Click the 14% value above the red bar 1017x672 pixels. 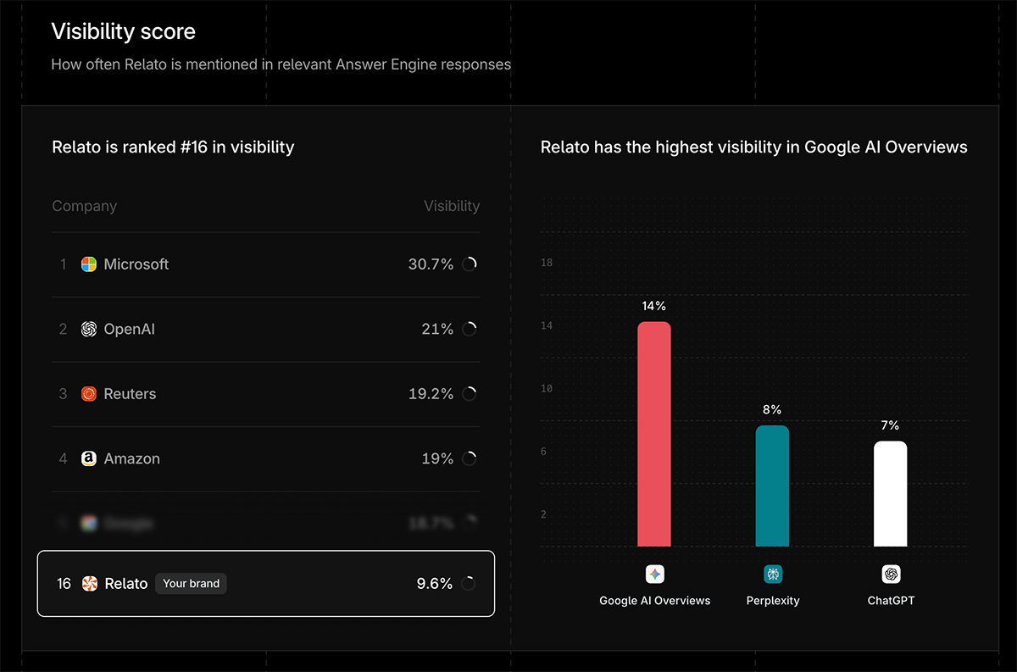click(653, 306)
